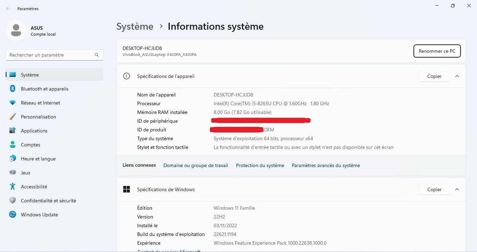Select the install date 03/11/2022
Viewport: 477px width, 252px height.
[x=225, y=225]
